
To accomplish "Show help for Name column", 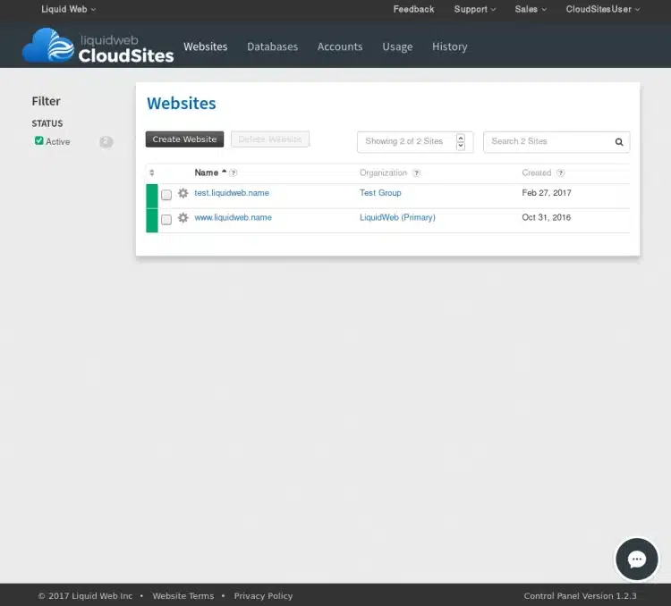I will (234, 173).
